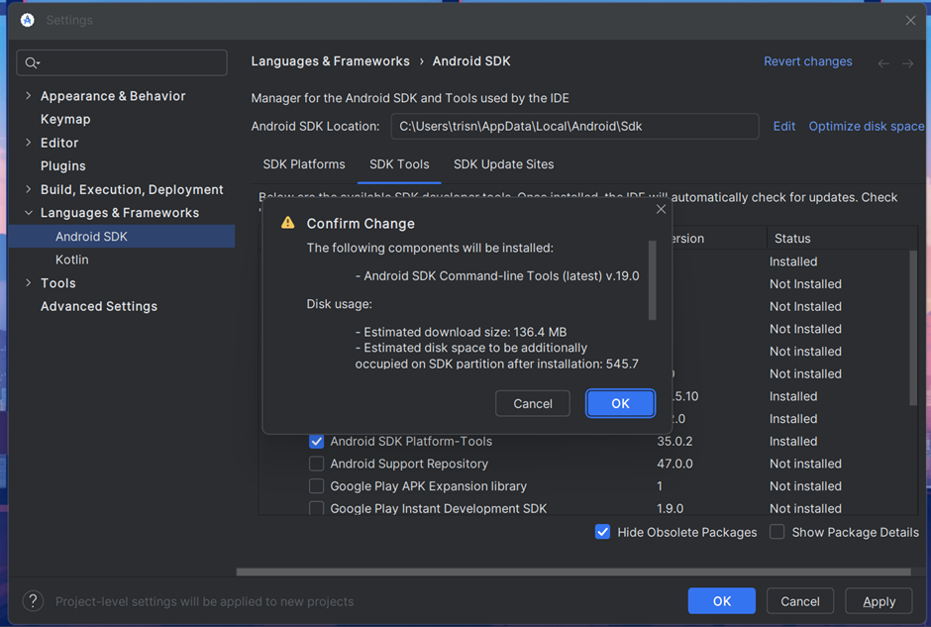Click Languages & Frameworks in the breadcrumb

(x=330, y=61)
